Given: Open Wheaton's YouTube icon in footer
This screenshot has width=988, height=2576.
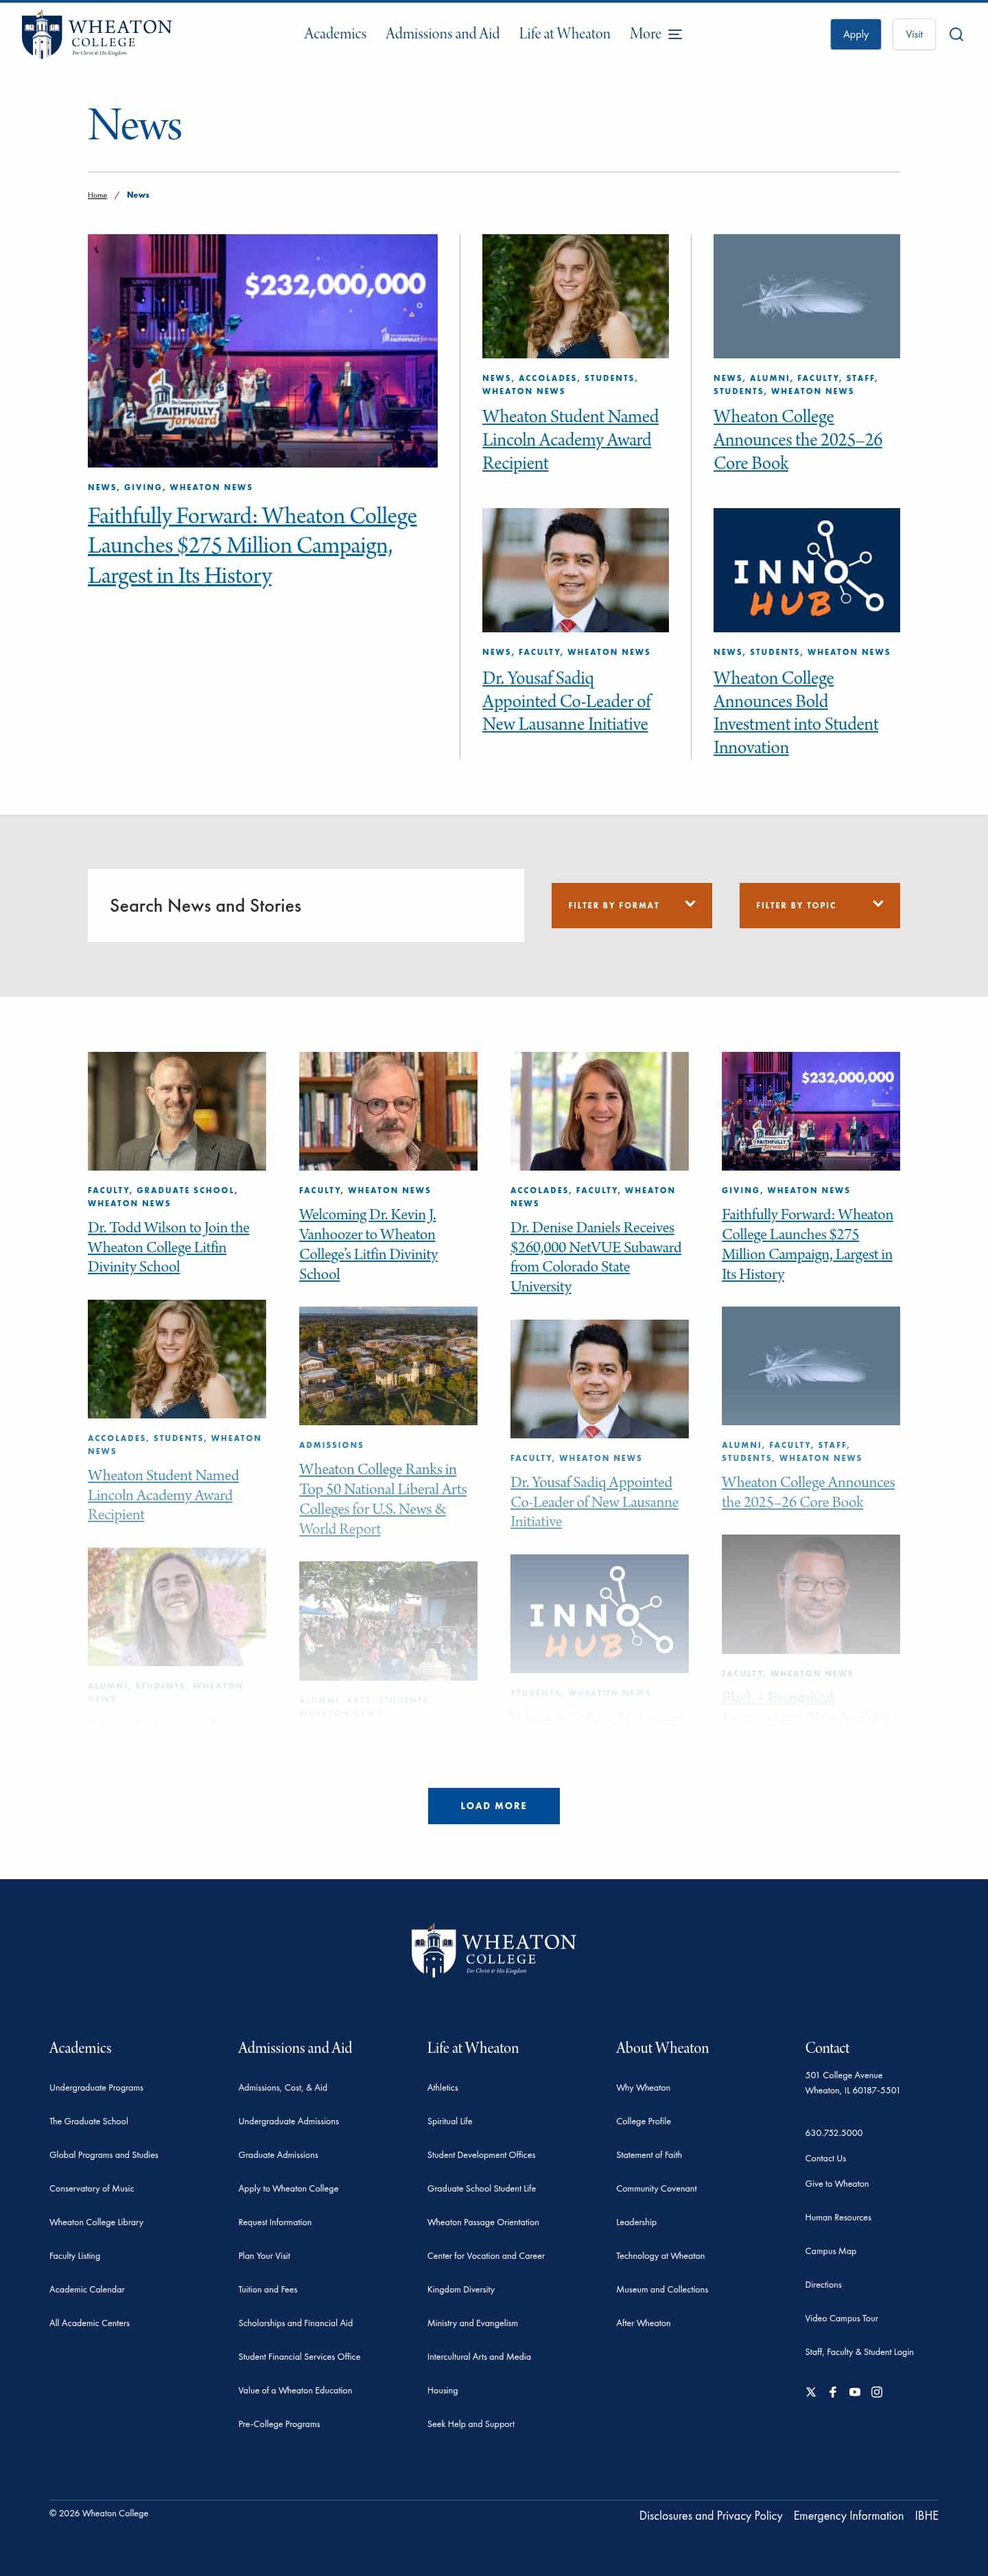Looking at the screenshot, I should tap(854, 2392).
